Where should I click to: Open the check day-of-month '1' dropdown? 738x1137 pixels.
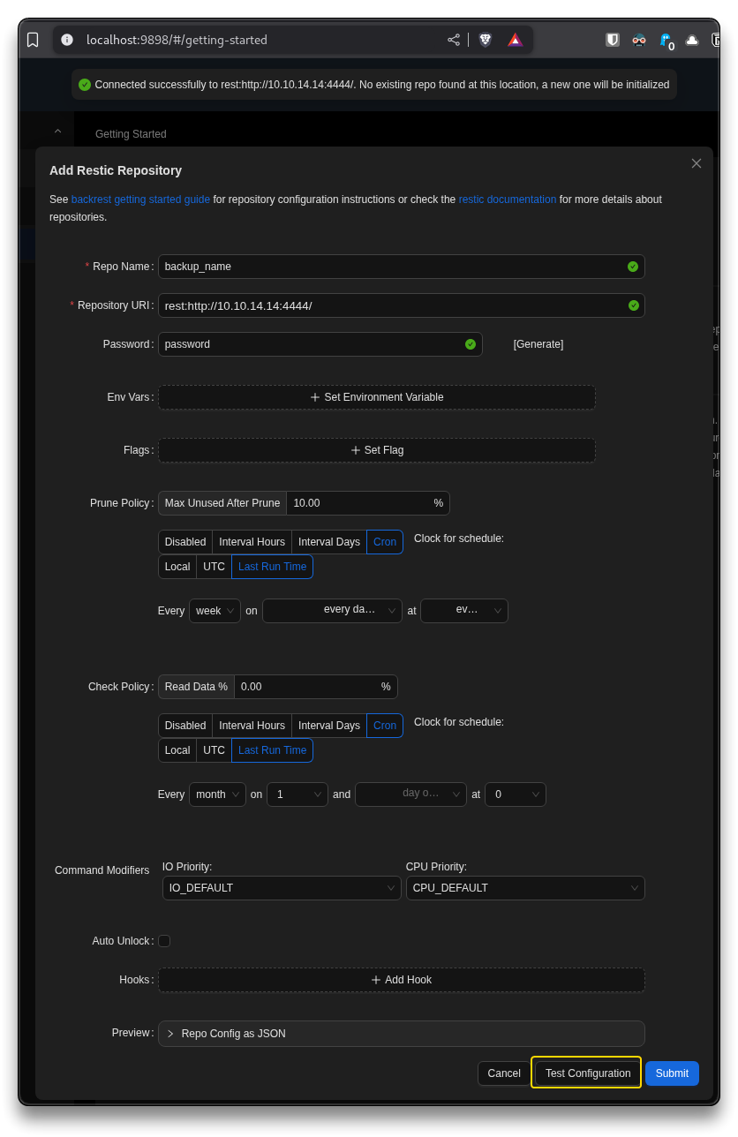(x=297, y=794)
